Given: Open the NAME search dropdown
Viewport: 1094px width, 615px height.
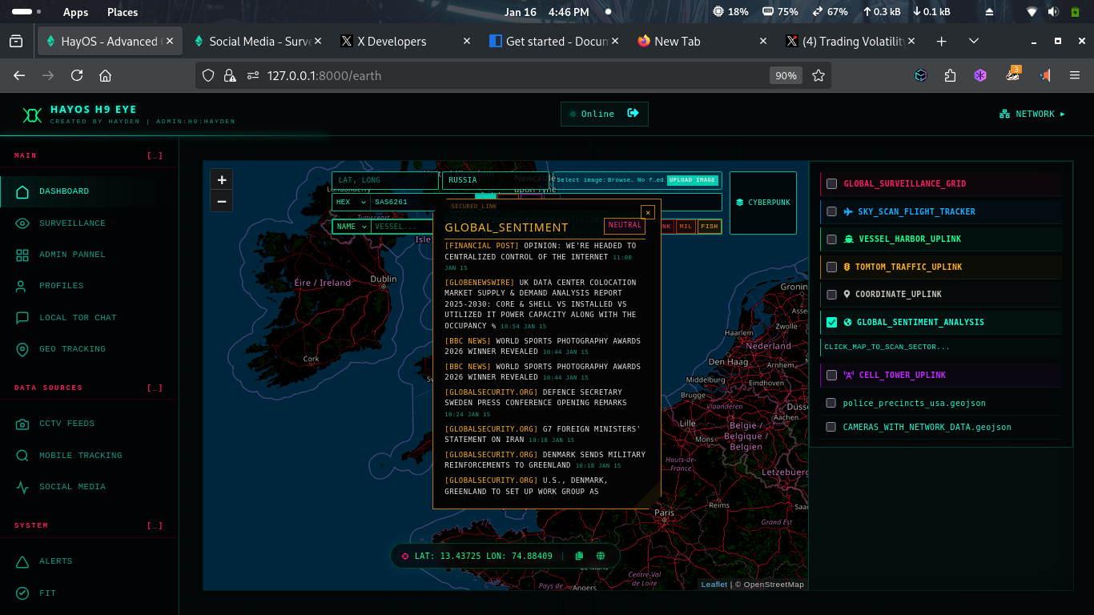Looking at the screenshot, I should 351,227.
